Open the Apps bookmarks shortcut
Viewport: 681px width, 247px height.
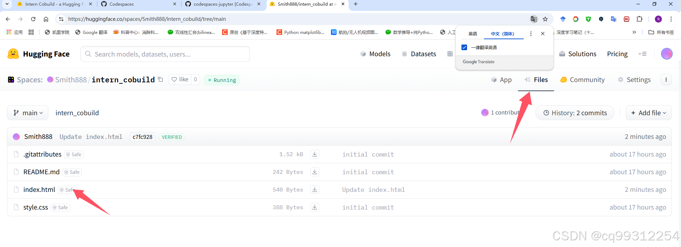click(x=14, y=32)
